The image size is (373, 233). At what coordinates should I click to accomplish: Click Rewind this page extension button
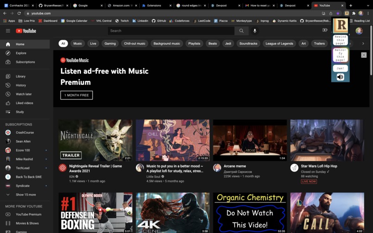coord(341,40)
